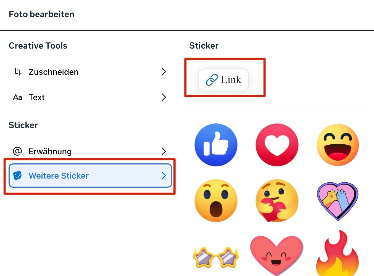The height and width of the screenshot is (276, 374).
Task: Click the crop icon beside Zuschneiden
Action: [x=17, y=72]
